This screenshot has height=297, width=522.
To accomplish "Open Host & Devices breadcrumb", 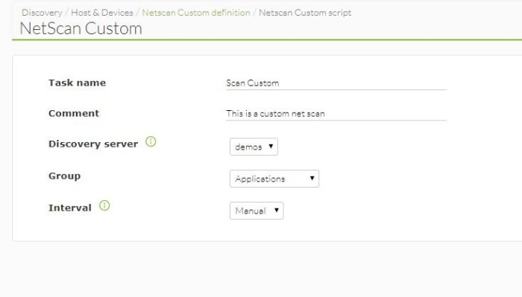I will [x=102, y=13].
